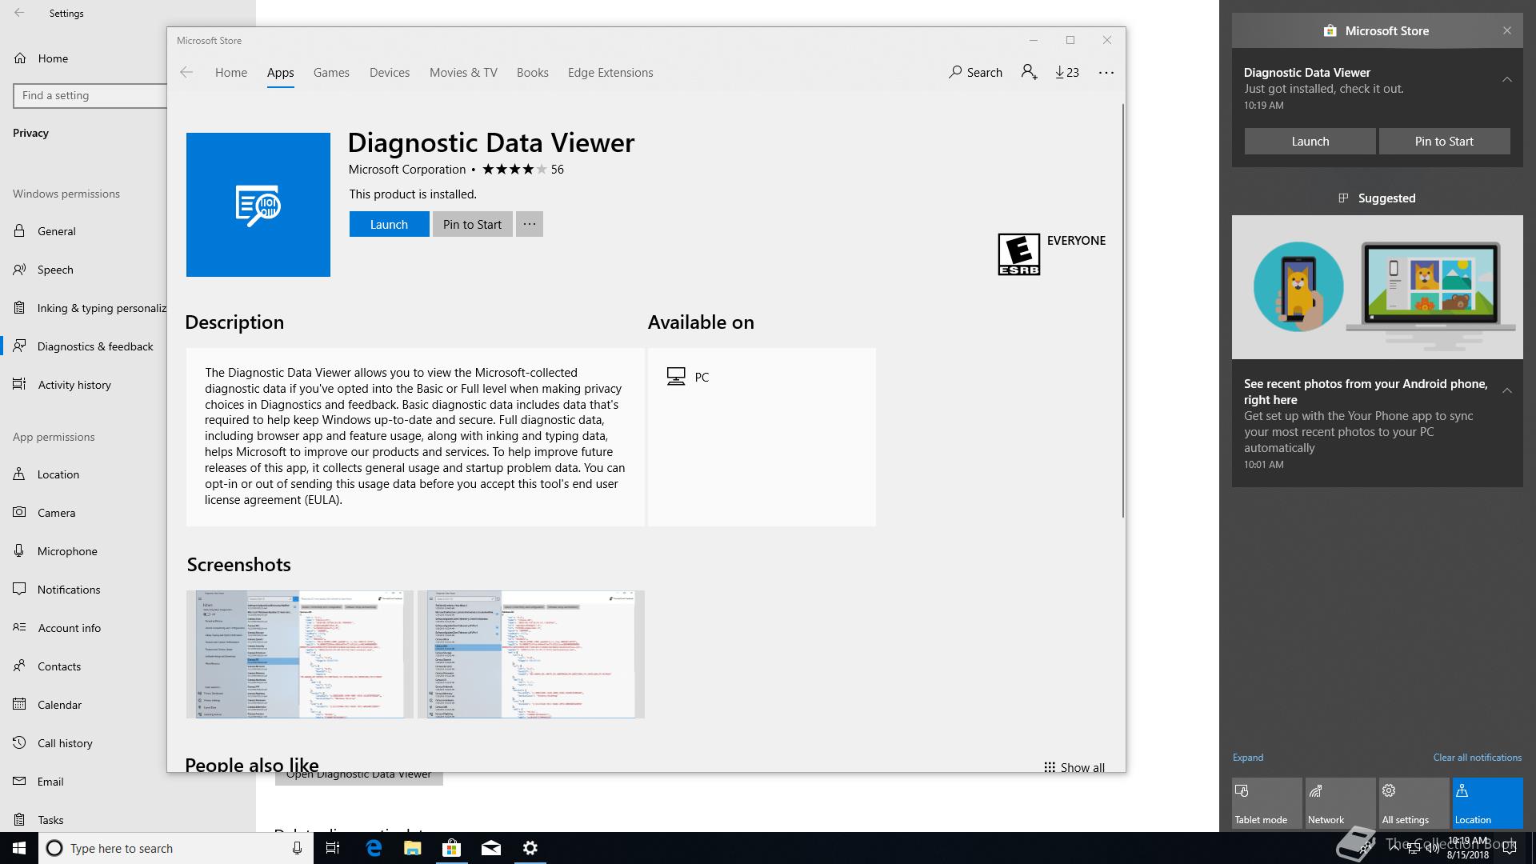
Task: Click the Store back arrow icon
Action: (186, 72)
